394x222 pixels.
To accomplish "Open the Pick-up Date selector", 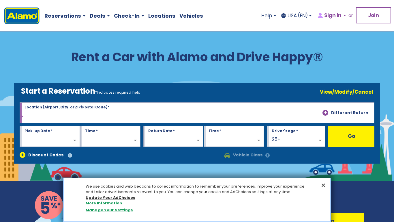I will tap(50, 136).
